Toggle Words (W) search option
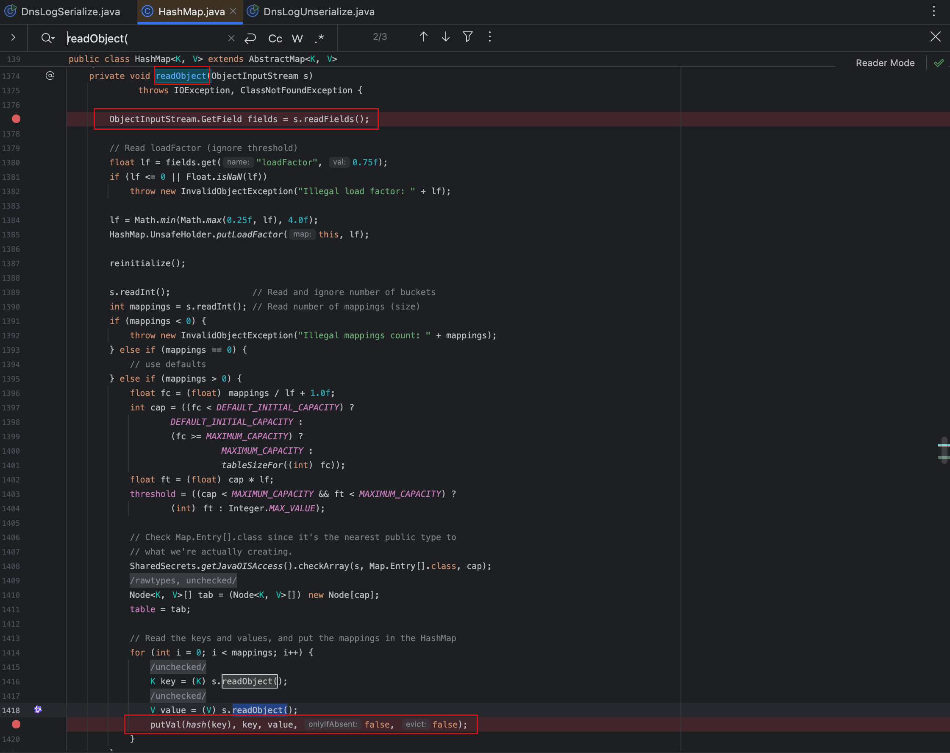 pyautogui.click(x=297, y=38)
